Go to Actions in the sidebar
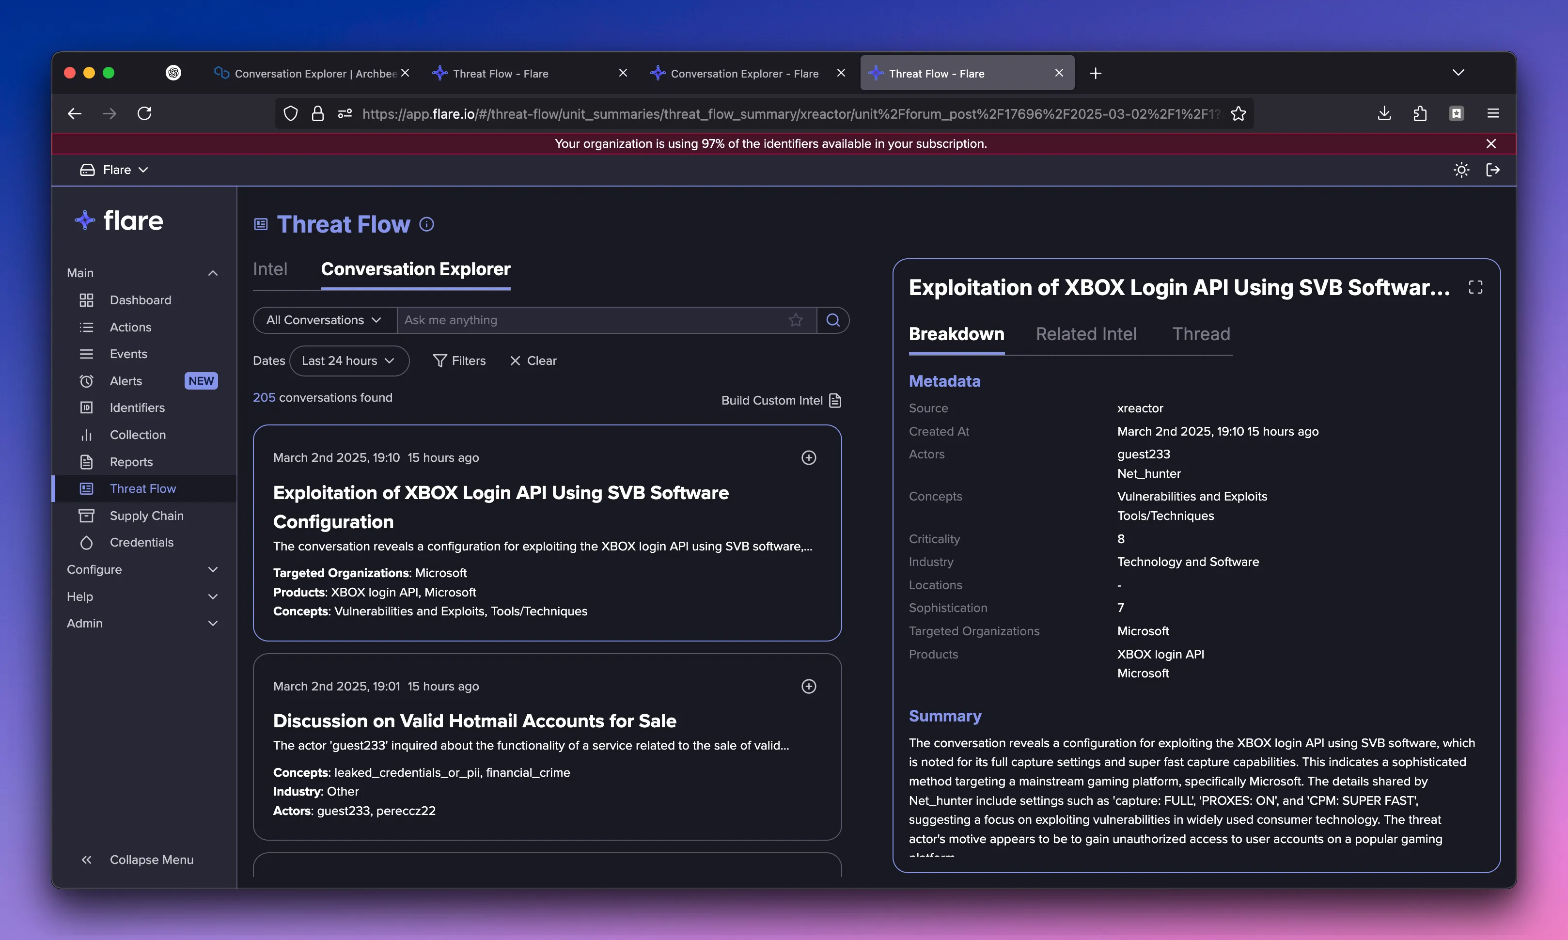This screenshot has width=1568, height=940. [x=130, y=327]
